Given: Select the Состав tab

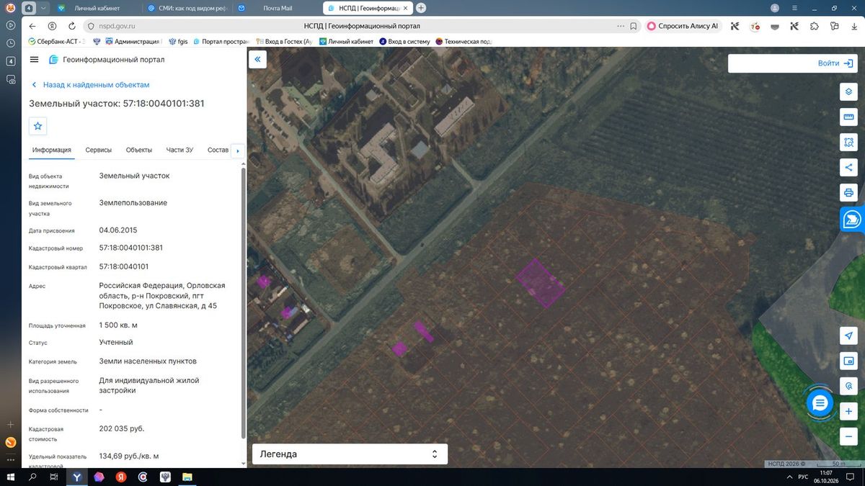Looking at the screenshot, I should coord(218,150).
